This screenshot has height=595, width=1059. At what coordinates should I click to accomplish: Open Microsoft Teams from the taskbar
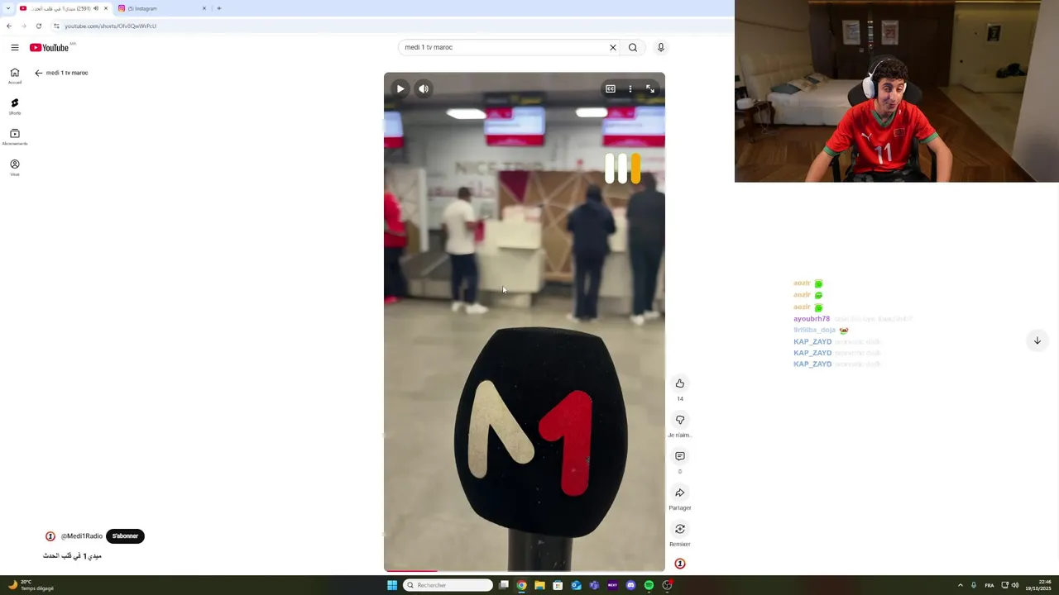click(594, 585)
